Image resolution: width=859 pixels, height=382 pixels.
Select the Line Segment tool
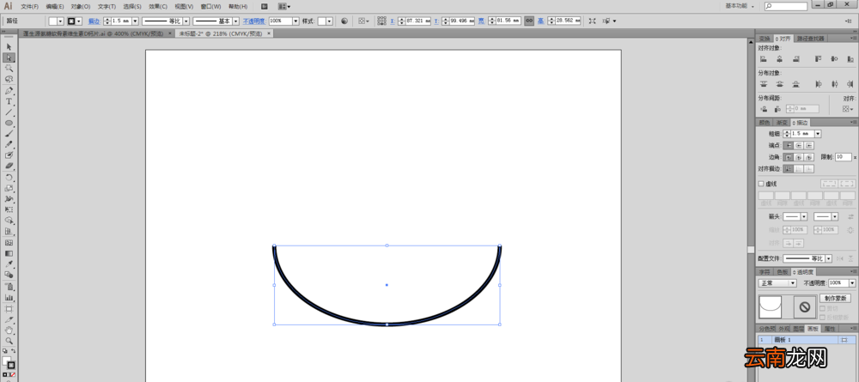pyautogui.click(x=9, y=112)
